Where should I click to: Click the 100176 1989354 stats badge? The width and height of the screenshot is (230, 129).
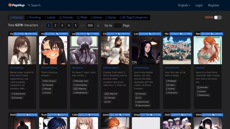click(119, 34)
